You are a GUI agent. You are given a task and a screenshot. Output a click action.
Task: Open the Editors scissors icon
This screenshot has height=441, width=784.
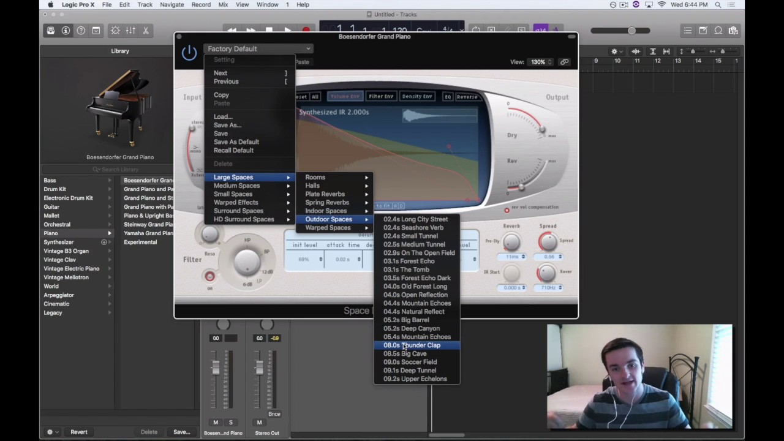tap(146, 31)
